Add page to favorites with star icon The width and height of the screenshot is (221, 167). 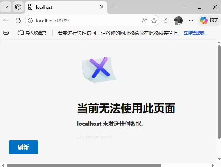coord(154,21)
